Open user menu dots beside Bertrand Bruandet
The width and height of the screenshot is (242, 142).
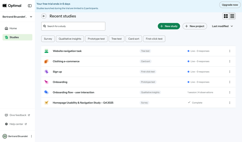(x=31, y=136)
